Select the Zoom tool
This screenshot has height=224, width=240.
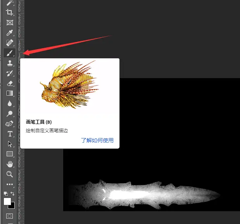coord(10,174)
